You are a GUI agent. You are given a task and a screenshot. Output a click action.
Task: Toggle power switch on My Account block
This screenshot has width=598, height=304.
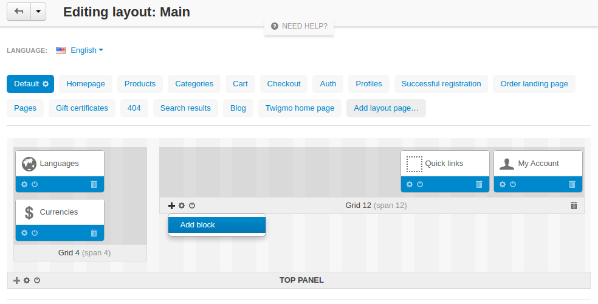(x=513, y=184)
